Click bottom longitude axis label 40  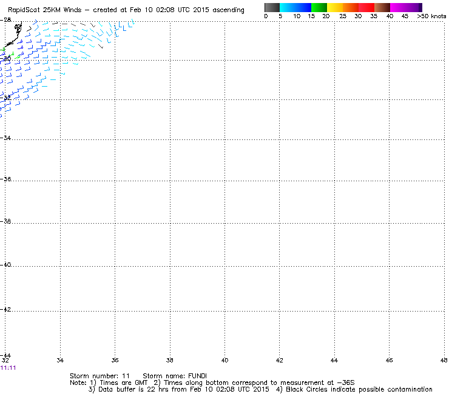(224, 360)
